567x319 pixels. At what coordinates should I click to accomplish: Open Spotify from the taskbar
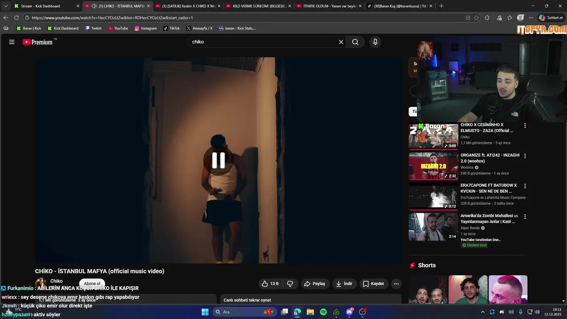tap(323, 312)
